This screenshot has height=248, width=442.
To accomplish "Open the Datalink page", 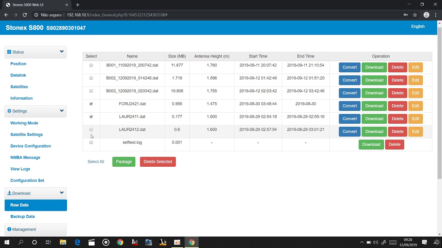I will point(18,75).
